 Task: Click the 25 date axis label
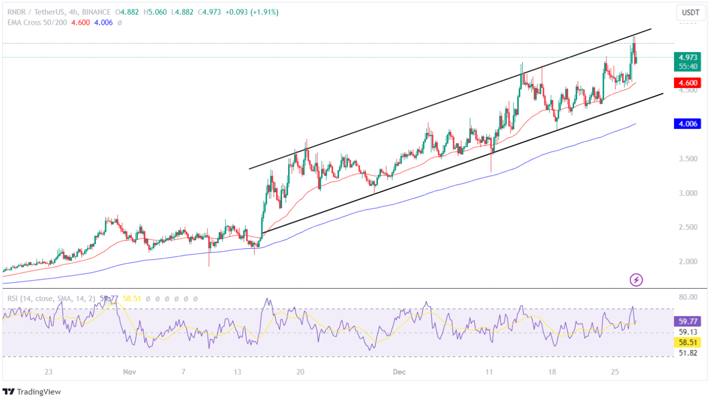click(615, 371)
